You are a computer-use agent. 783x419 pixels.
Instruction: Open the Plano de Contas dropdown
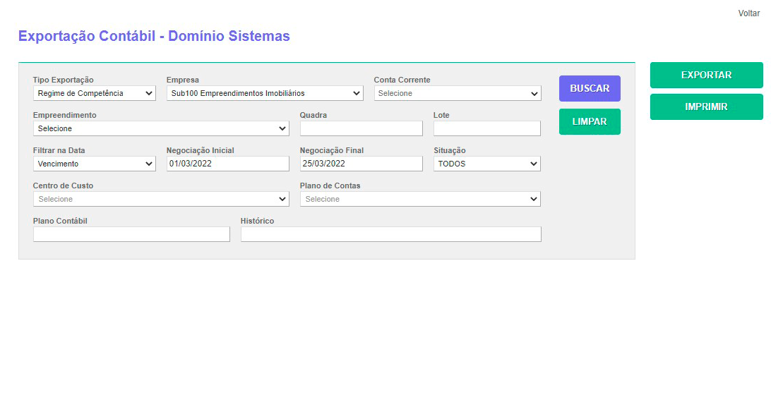(x=420, y=199)
